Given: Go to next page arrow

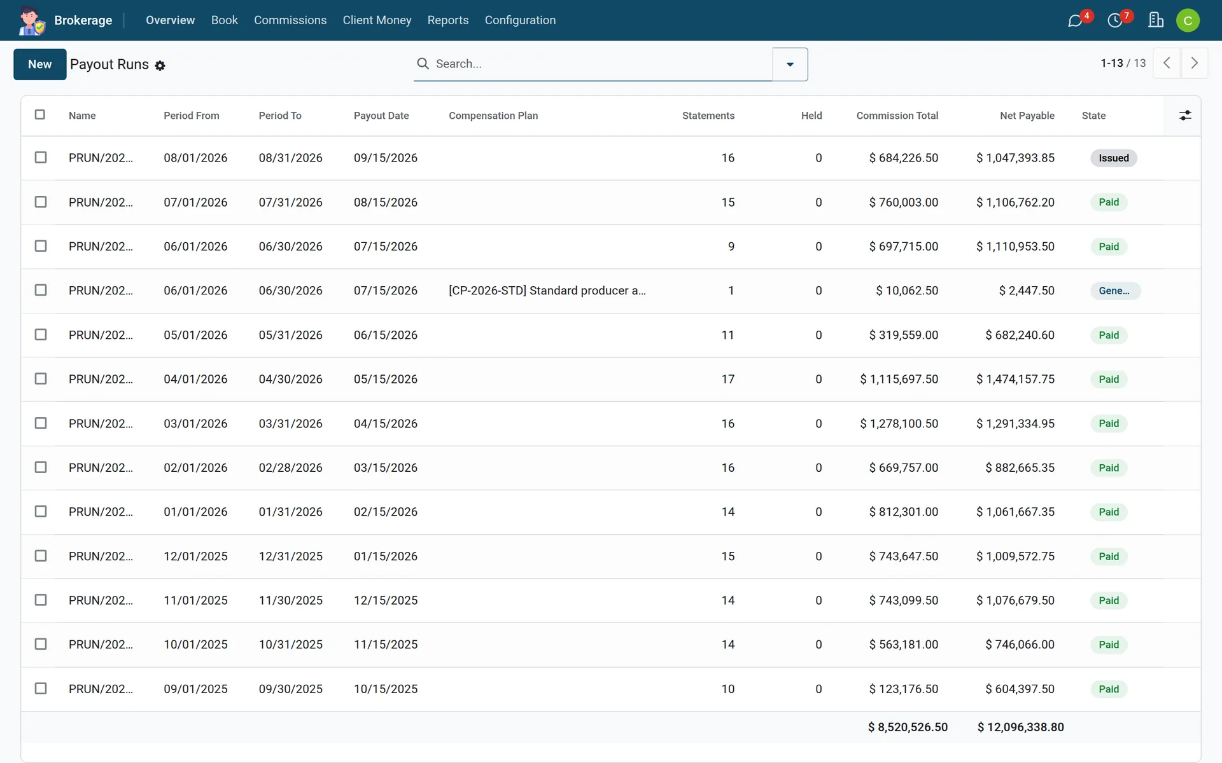Looking at the screenshot, I should (1195, 63).
